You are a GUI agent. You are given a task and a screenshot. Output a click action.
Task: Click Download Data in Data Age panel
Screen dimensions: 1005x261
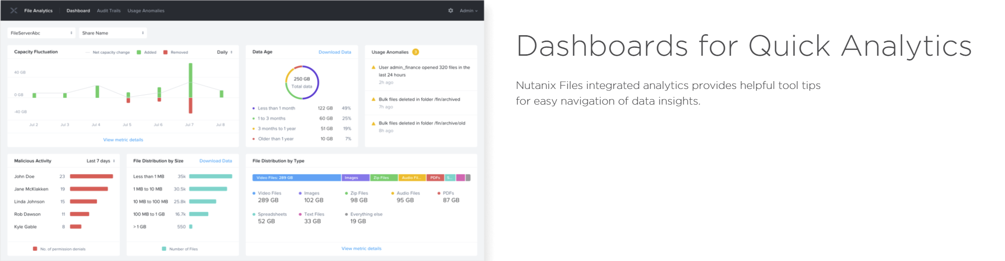click(335, 52)
